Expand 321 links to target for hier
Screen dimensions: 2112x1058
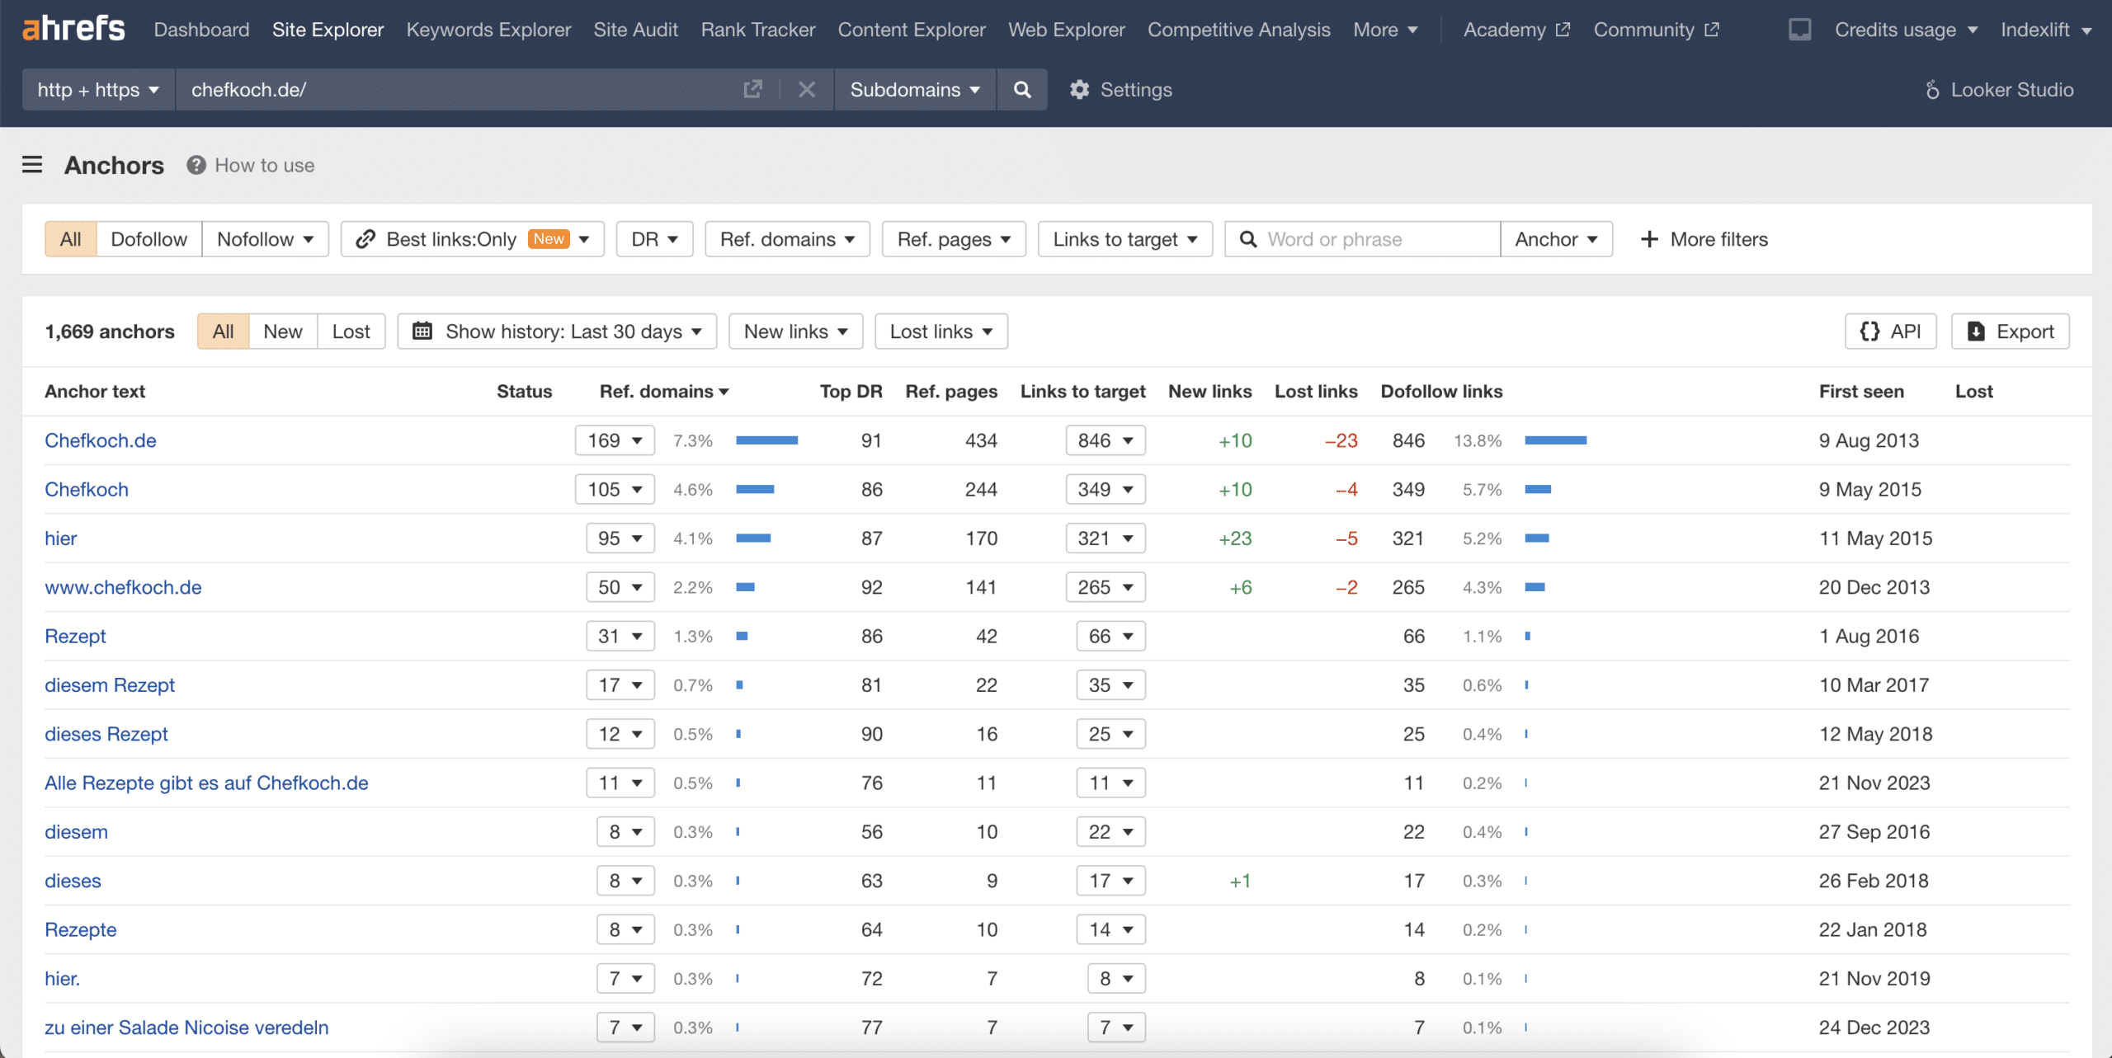point(1105,538)
